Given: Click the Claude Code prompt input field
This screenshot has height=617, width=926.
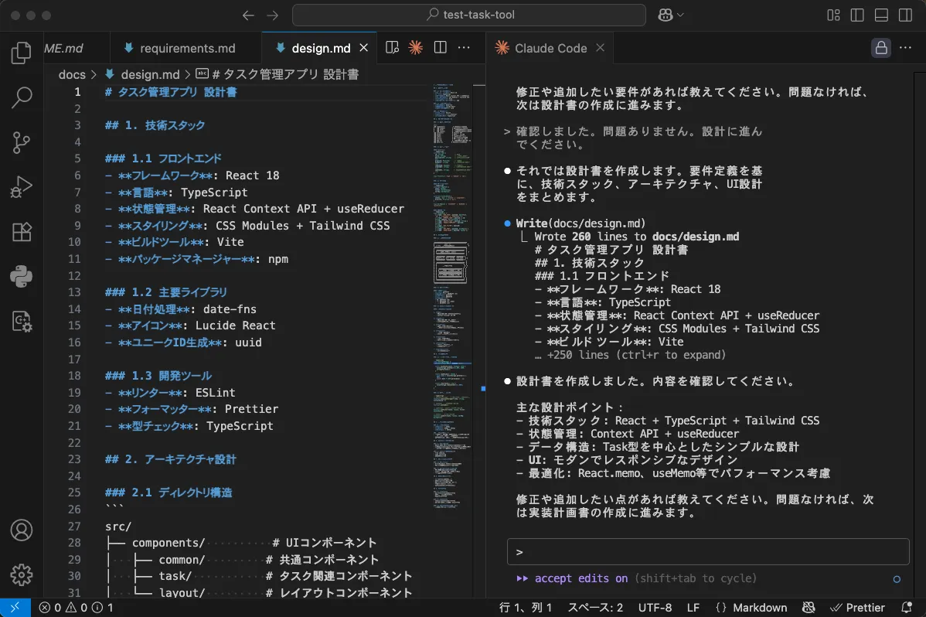Looking at the screenshot, I should click(707, 552).
